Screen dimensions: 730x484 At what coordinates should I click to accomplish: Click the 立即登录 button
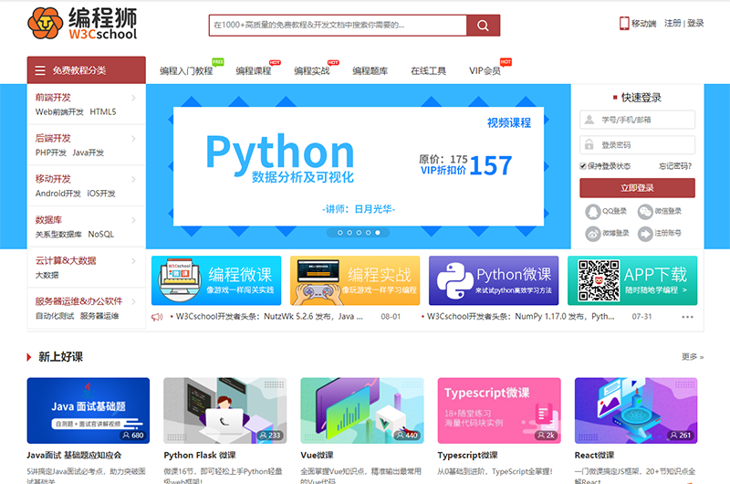click(x=637, y=188)
